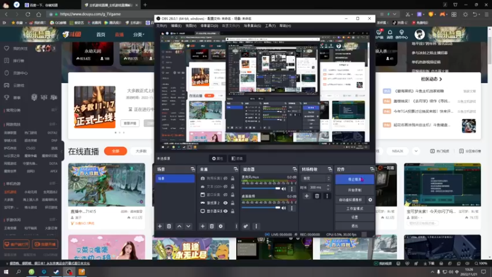
Task: Click the browser address bar URL
Action: click(x=90, y=14)
